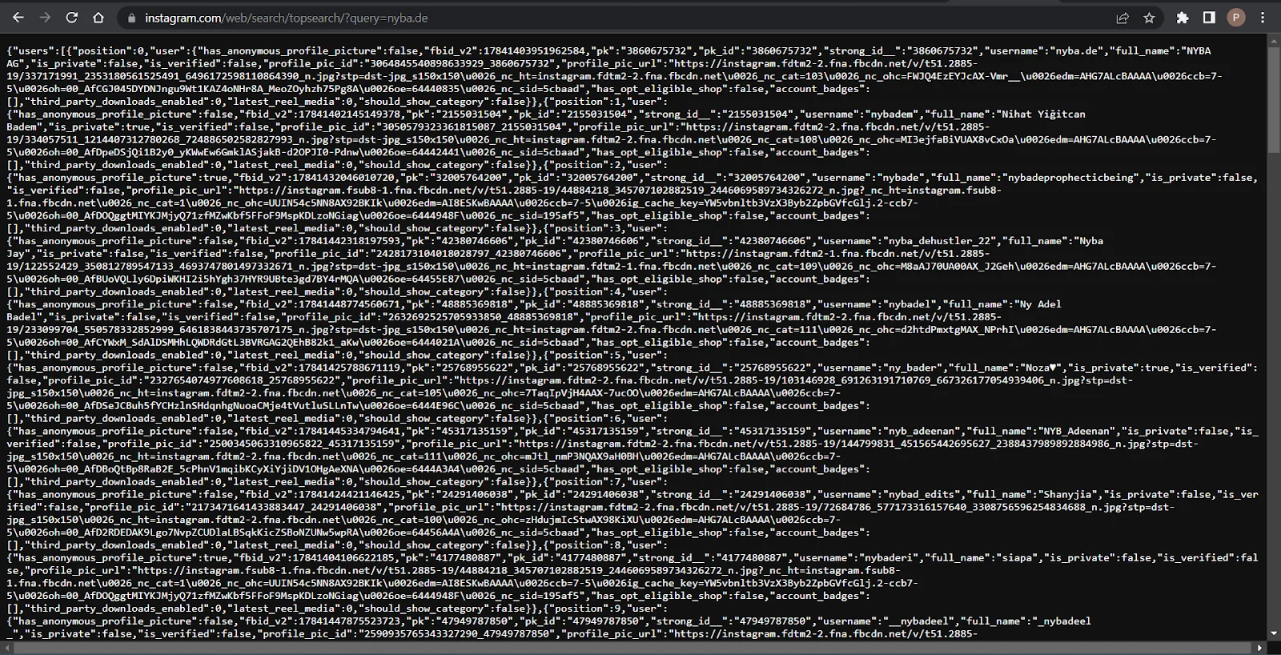This screenshot has width=1281, height=655.
Task: Click the username "nyba.de" text
Action: click(x=1077, y=50)
